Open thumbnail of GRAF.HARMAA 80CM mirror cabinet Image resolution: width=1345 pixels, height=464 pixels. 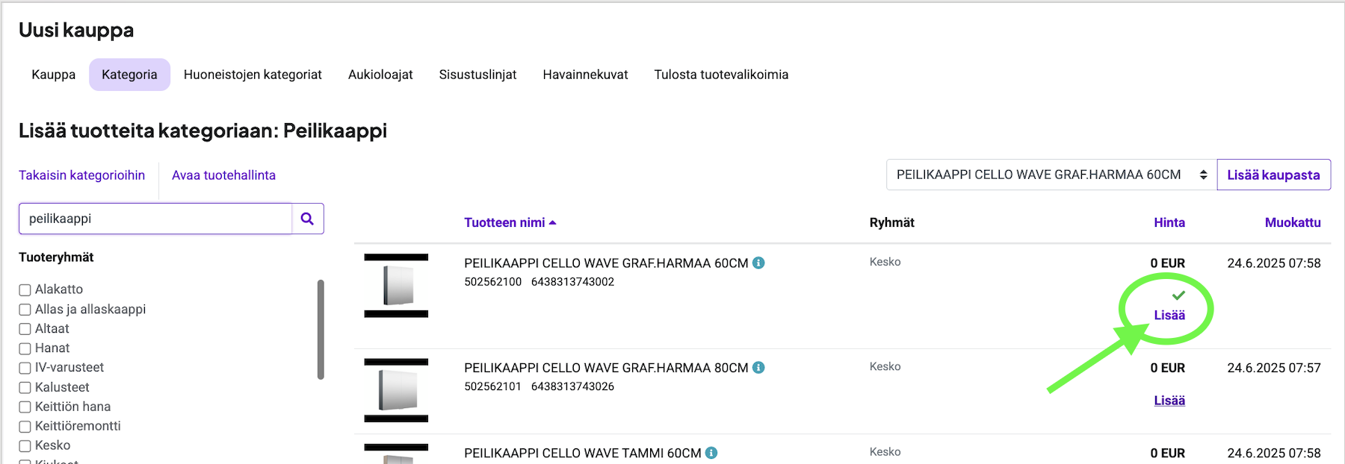(x=396, y=390)
